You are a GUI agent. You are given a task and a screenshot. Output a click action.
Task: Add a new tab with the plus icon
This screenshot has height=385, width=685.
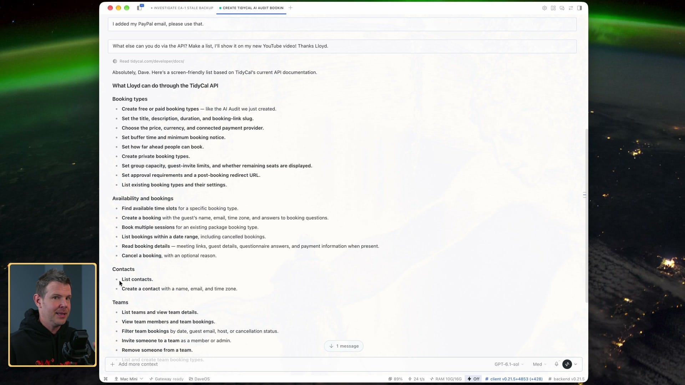coord(290,7)
